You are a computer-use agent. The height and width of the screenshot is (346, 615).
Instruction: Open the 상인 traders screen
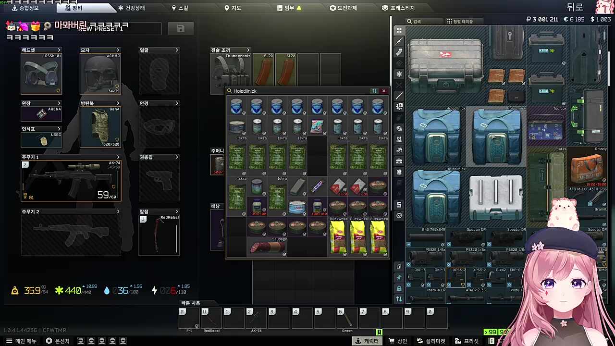(398, 341)
